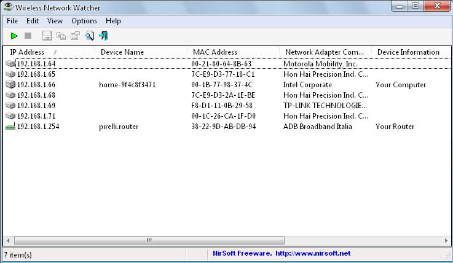Click the device icon for 192.168.1.69
The image size is (453, 263).
pyautogui.click(x=10, y=105)
